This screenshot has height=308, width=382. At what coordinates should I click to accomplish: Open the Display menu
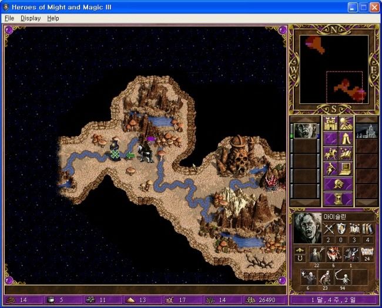point(31,18)
